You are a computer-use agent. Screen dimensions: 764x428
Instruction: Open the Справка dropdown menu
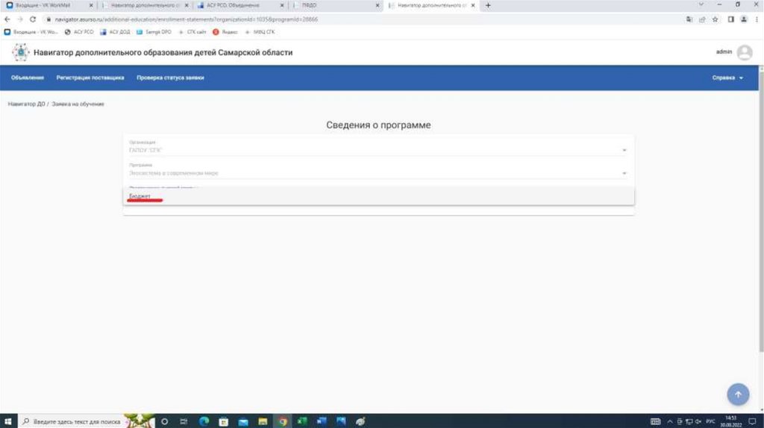click(727, 78)
